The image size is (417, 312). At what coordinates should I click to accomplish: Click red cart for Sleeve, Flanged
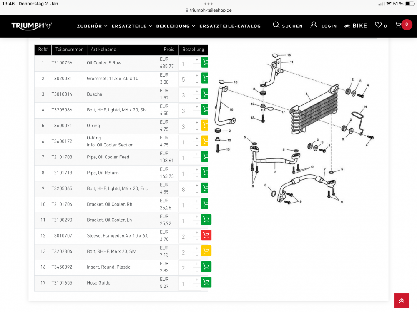coord(206,235)
